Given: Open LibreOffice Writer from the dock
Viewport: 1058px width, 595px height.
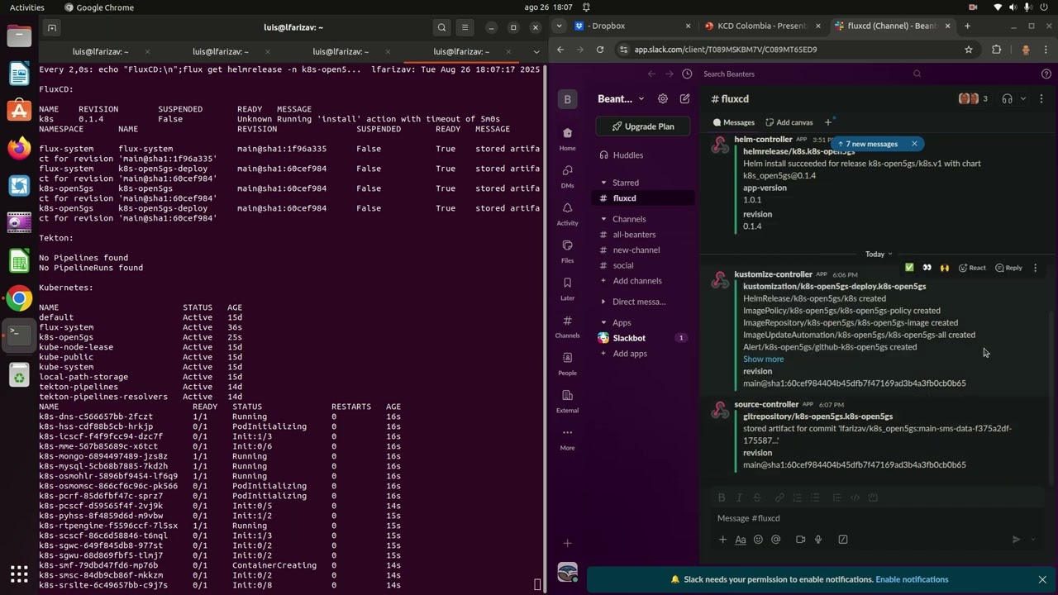Looking at the screenshot, I should [19, 74].
